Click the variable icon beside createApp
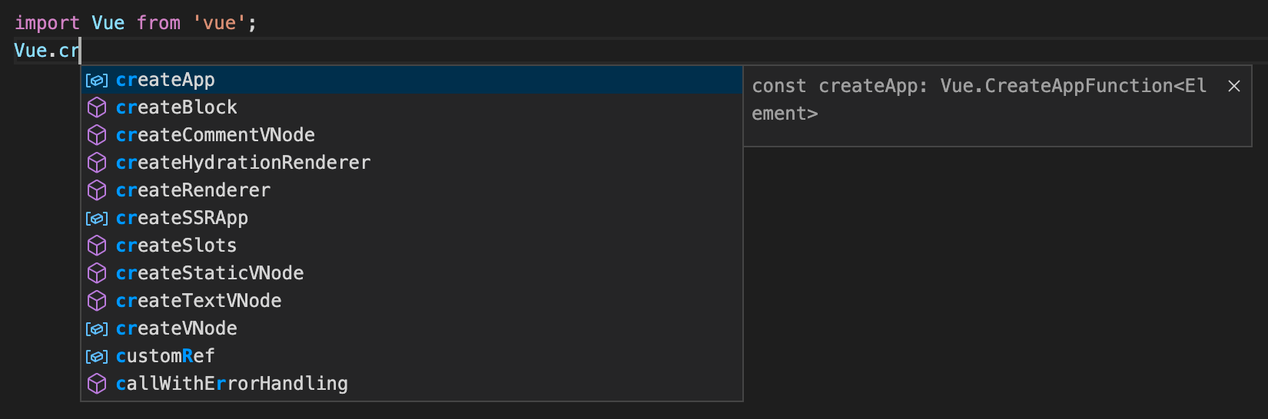Image resolution: width=1268 pixels, height=419 pixels. click(97, 80)
